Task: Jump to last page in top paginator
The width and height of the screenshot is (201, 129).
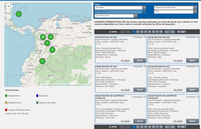Action: coord(172,32)
